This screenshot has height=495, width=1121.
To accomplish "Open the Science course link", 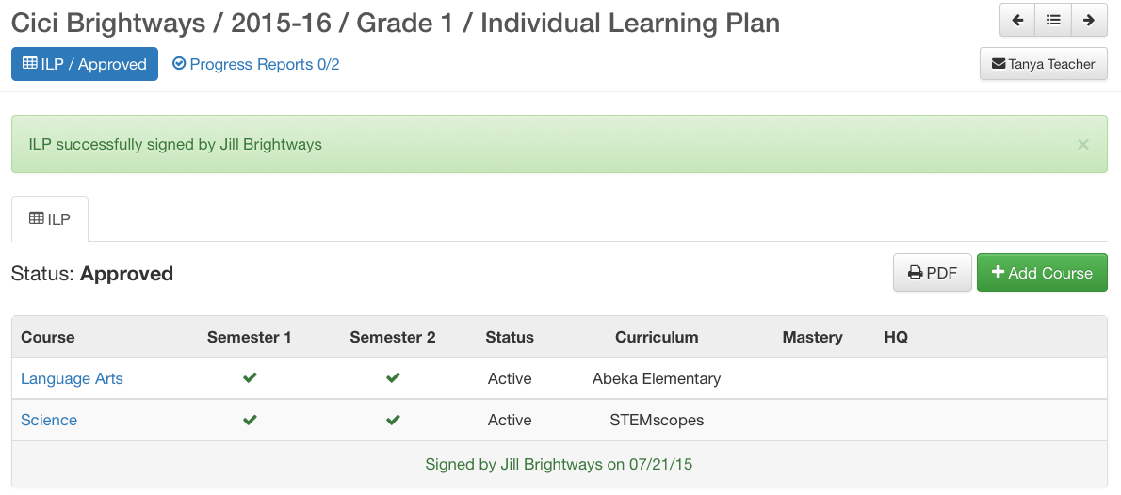I will [x=49, y=420].
